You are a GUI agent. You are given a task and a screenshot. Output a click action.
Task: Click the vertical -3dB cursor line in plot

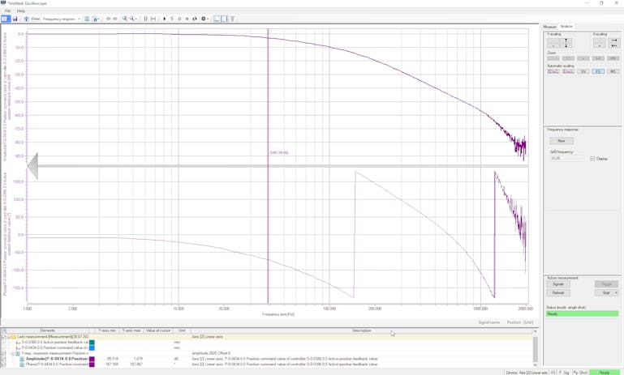tap(268, 167)
